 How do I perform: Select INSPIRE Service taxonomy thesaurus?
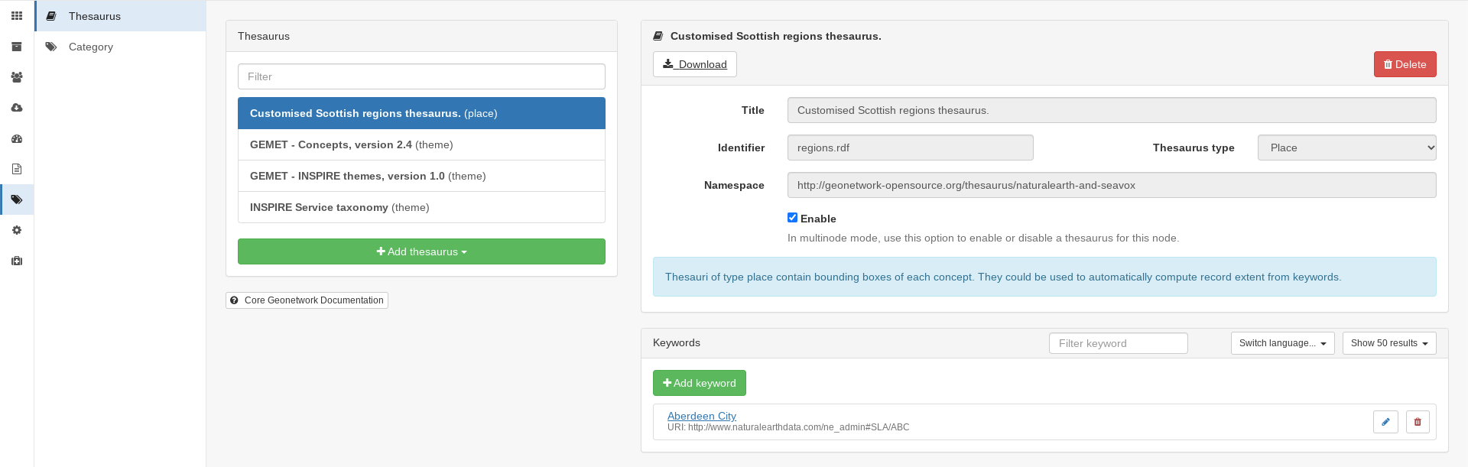coord(421,207)
